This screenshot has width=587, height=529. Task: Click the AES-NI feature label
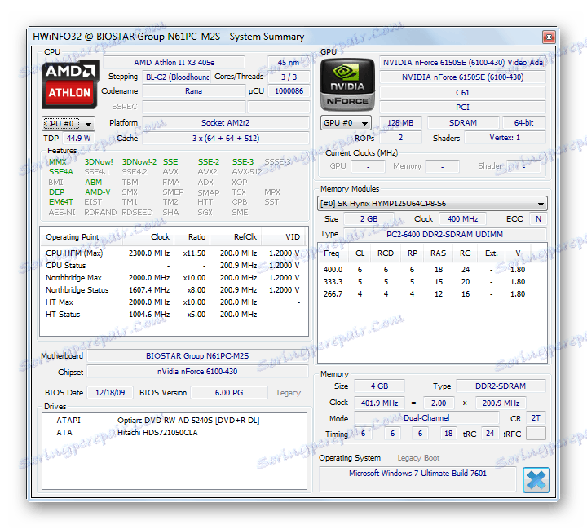[62, 212]
